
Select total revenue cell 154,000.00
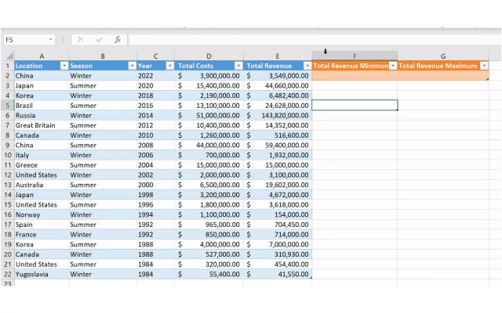[278, 214]
